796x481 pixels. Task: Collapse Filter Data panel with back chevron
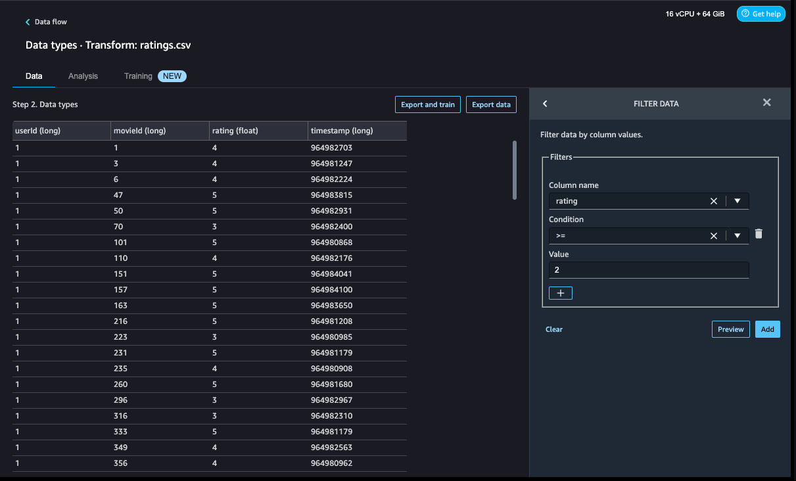[545, 103]
